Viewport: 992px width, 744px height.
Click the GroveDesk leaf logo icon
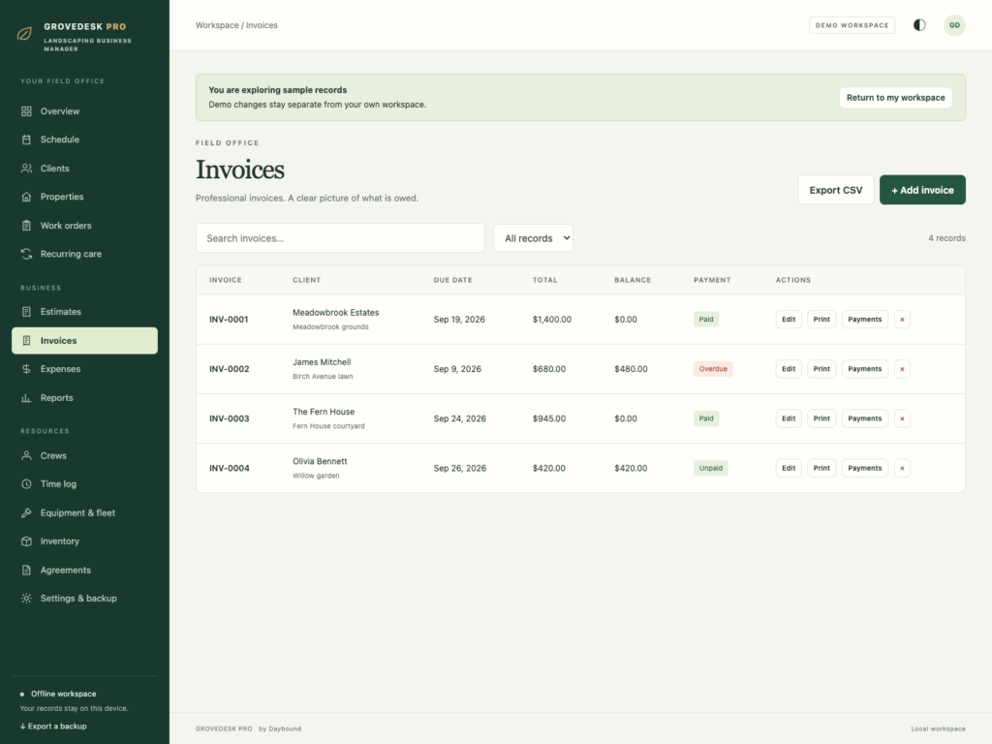tap(24, 34)
